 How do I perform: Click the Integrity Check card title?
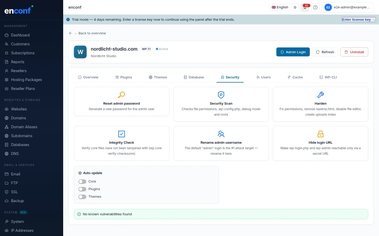(x=122, y=143)
